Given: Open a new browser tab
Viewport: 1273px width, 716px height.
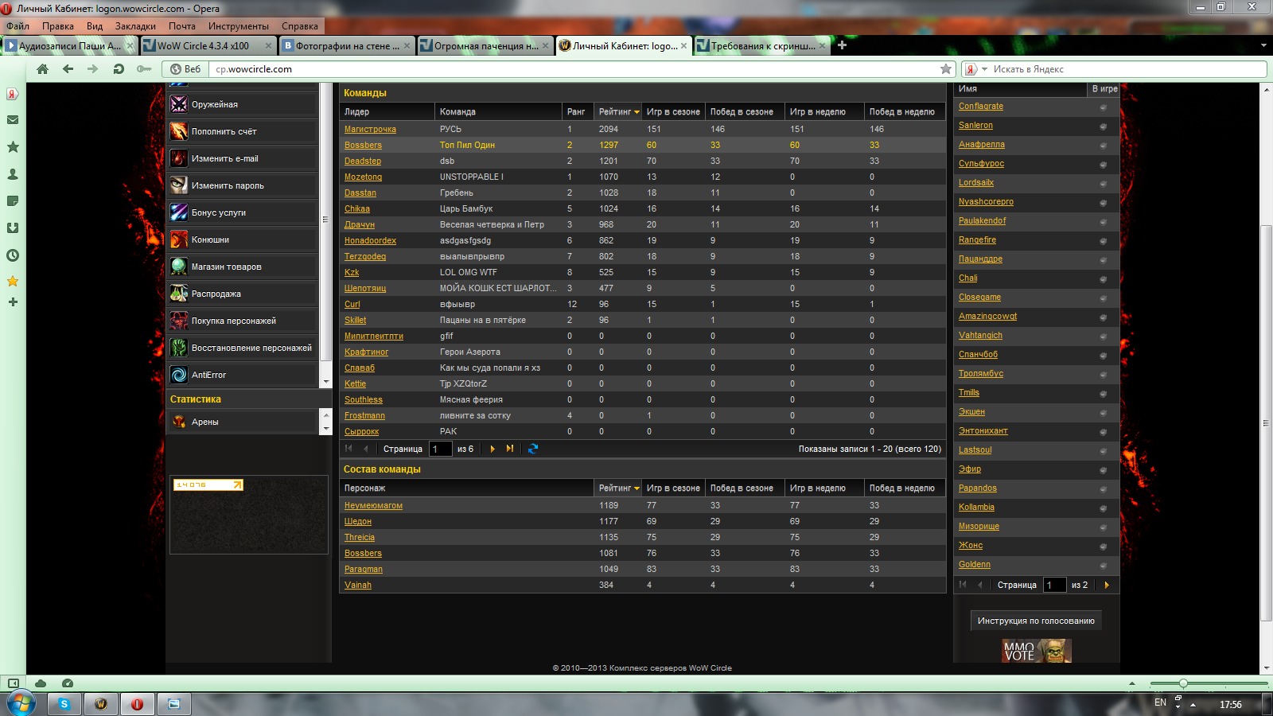Looking at the screenshot, I should point(842,45).
